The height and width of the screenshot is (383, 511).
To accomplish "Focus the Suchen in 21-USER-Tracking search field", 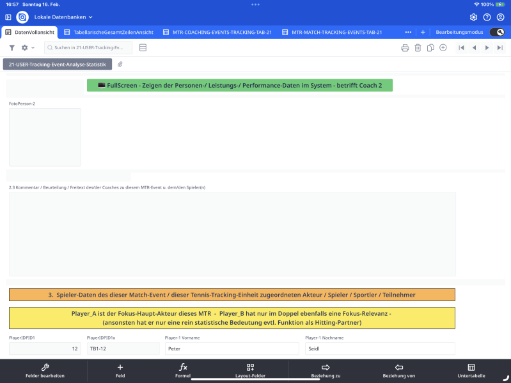I will (x=88, y=47).
